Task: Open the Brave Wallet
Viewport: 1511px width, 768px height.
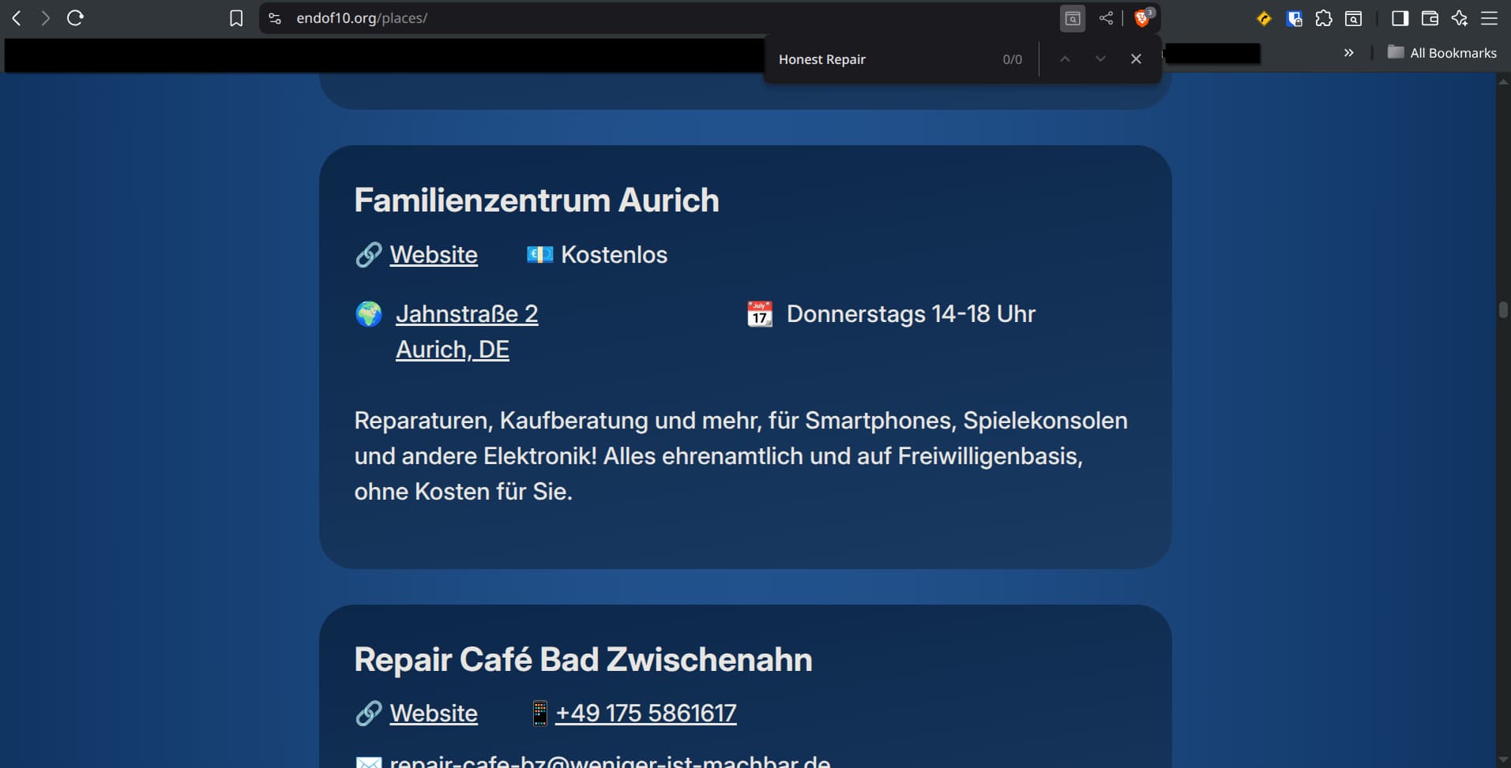Action: (1430, 18)
